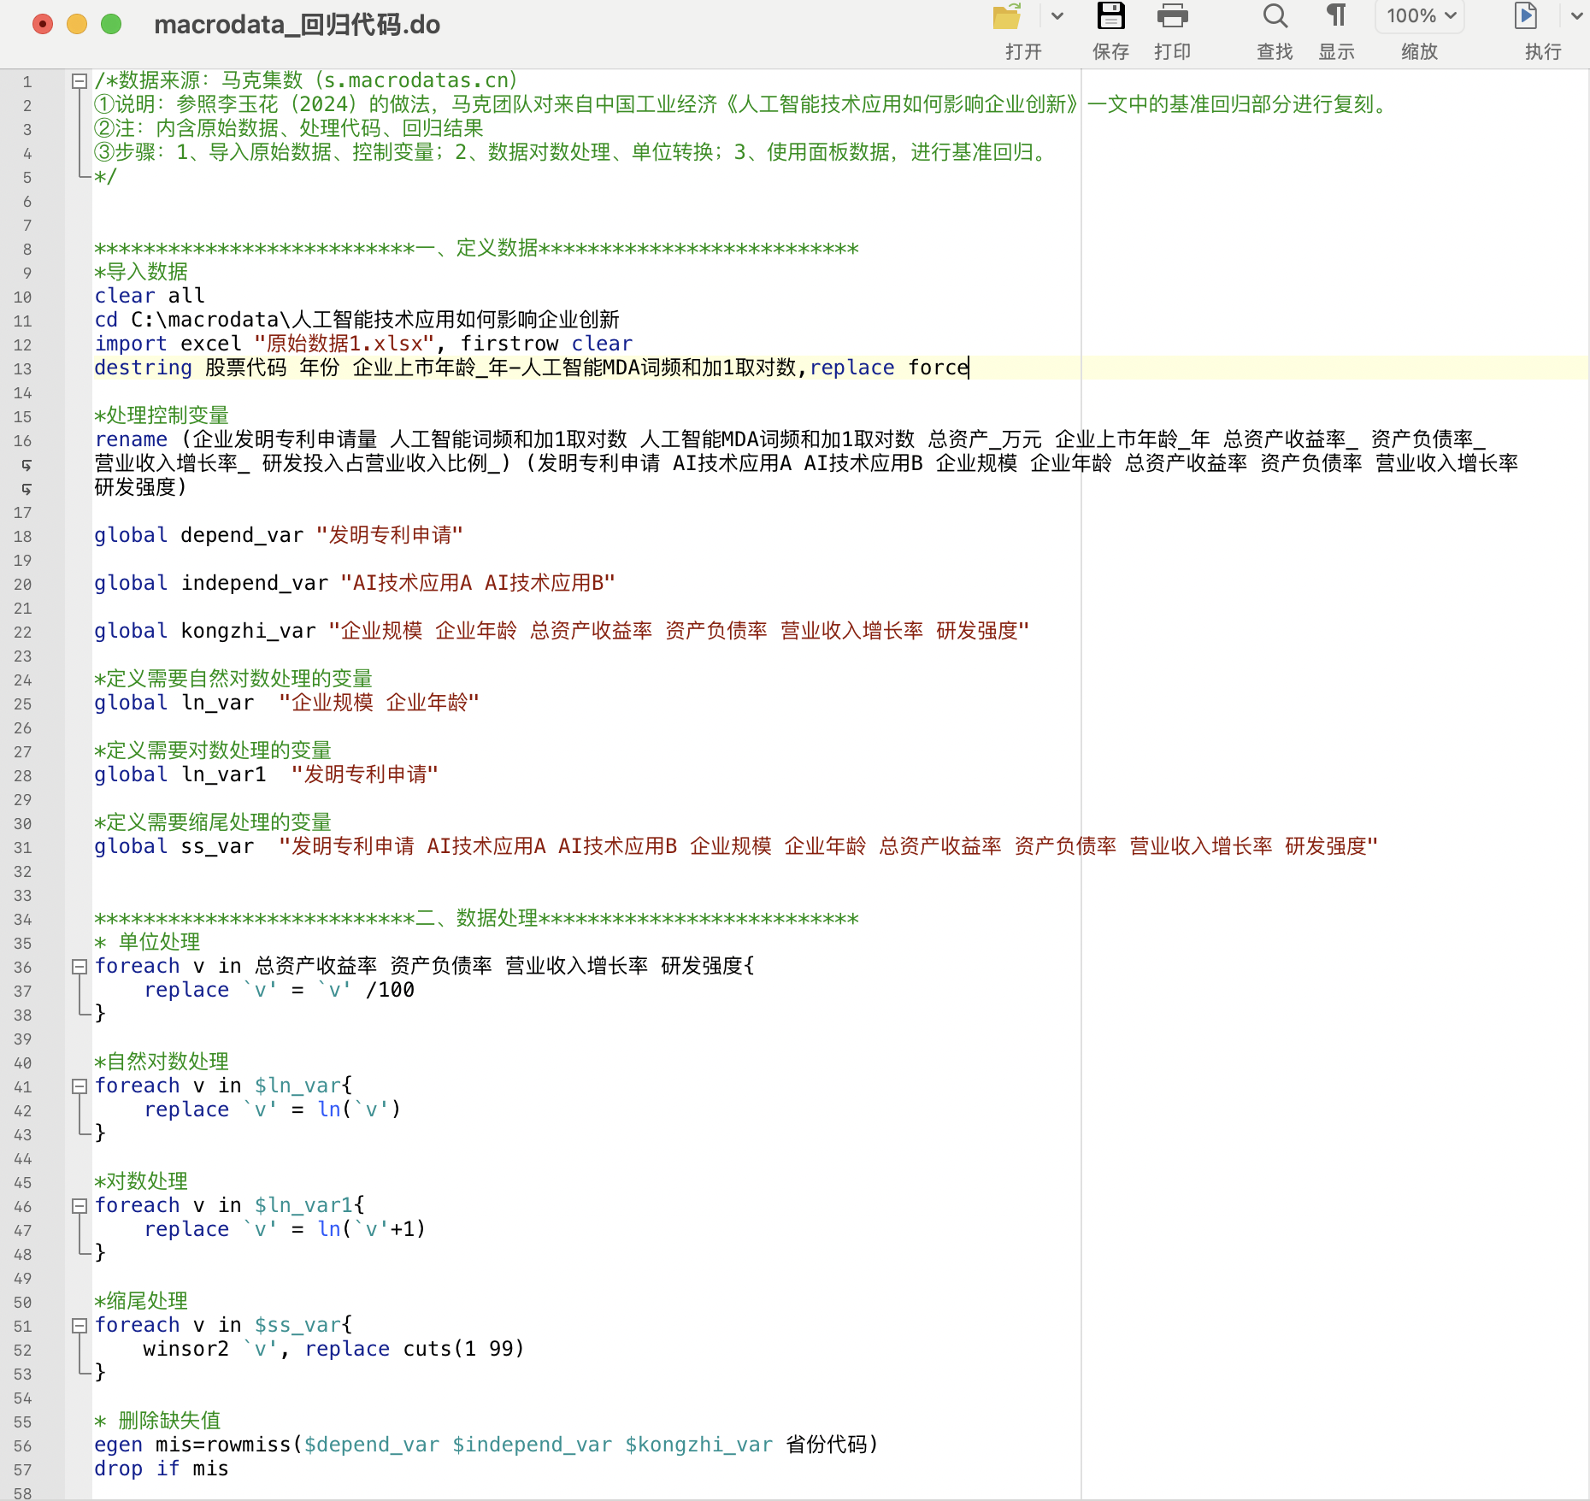The image size is (1590, 1501).
Task: Click the macrodata_回归代码.do window title
Action: [297, 25]
